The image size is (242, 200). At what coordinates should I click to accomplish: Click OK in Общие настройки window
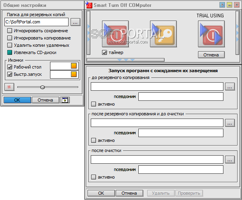point(17,100)
